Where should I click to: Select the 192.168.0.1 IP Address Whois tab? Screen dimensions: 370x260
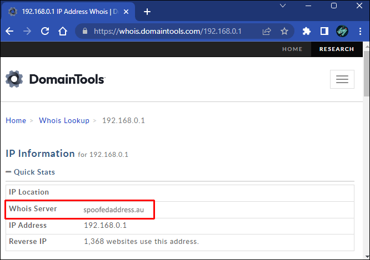pyautogui.click(x=68, y=12)
